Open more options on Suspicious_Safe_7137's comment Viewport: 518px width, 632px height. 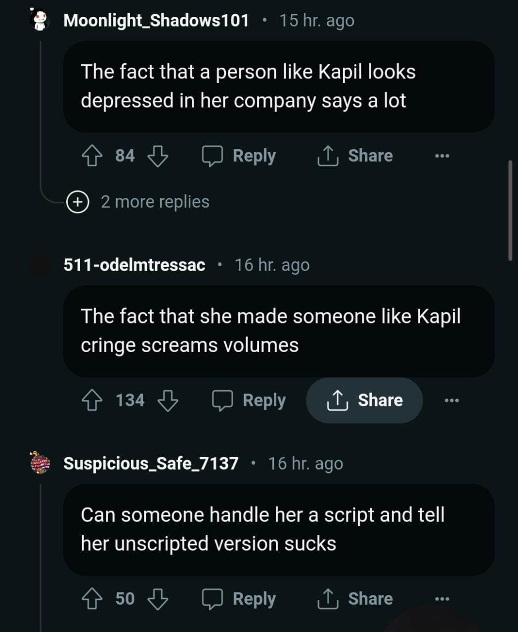(x=442, y=599)
